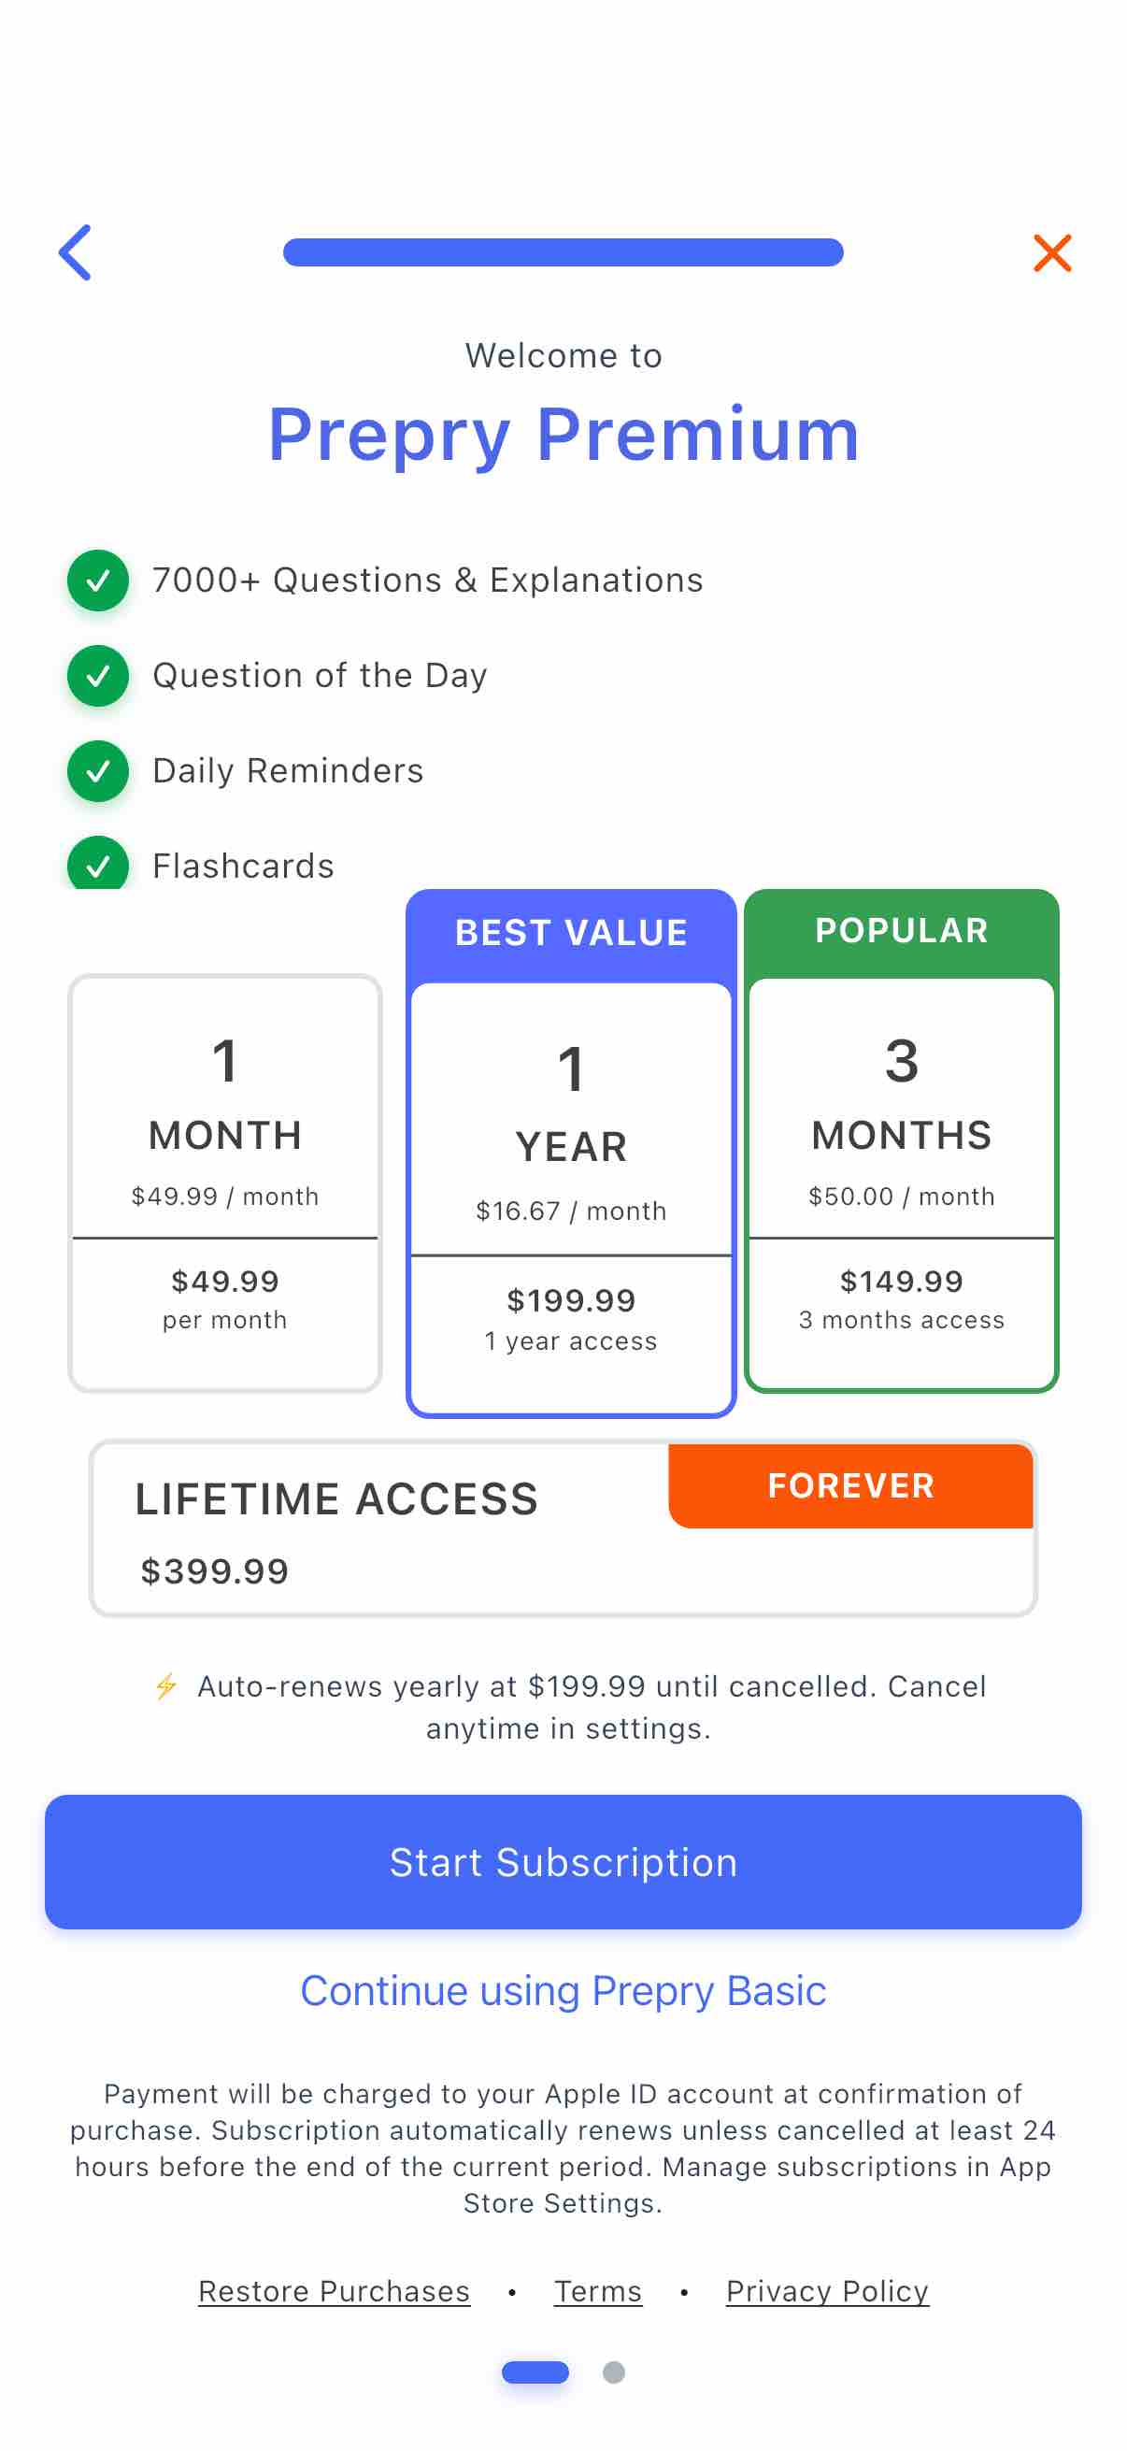Switch to the second page indicator dot
Screen dimensions: 1127x2451
tap(613, 2372)
